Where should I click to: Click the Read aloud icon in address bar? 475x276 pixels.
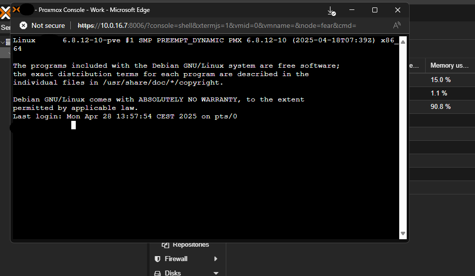(x=397, y=25)
